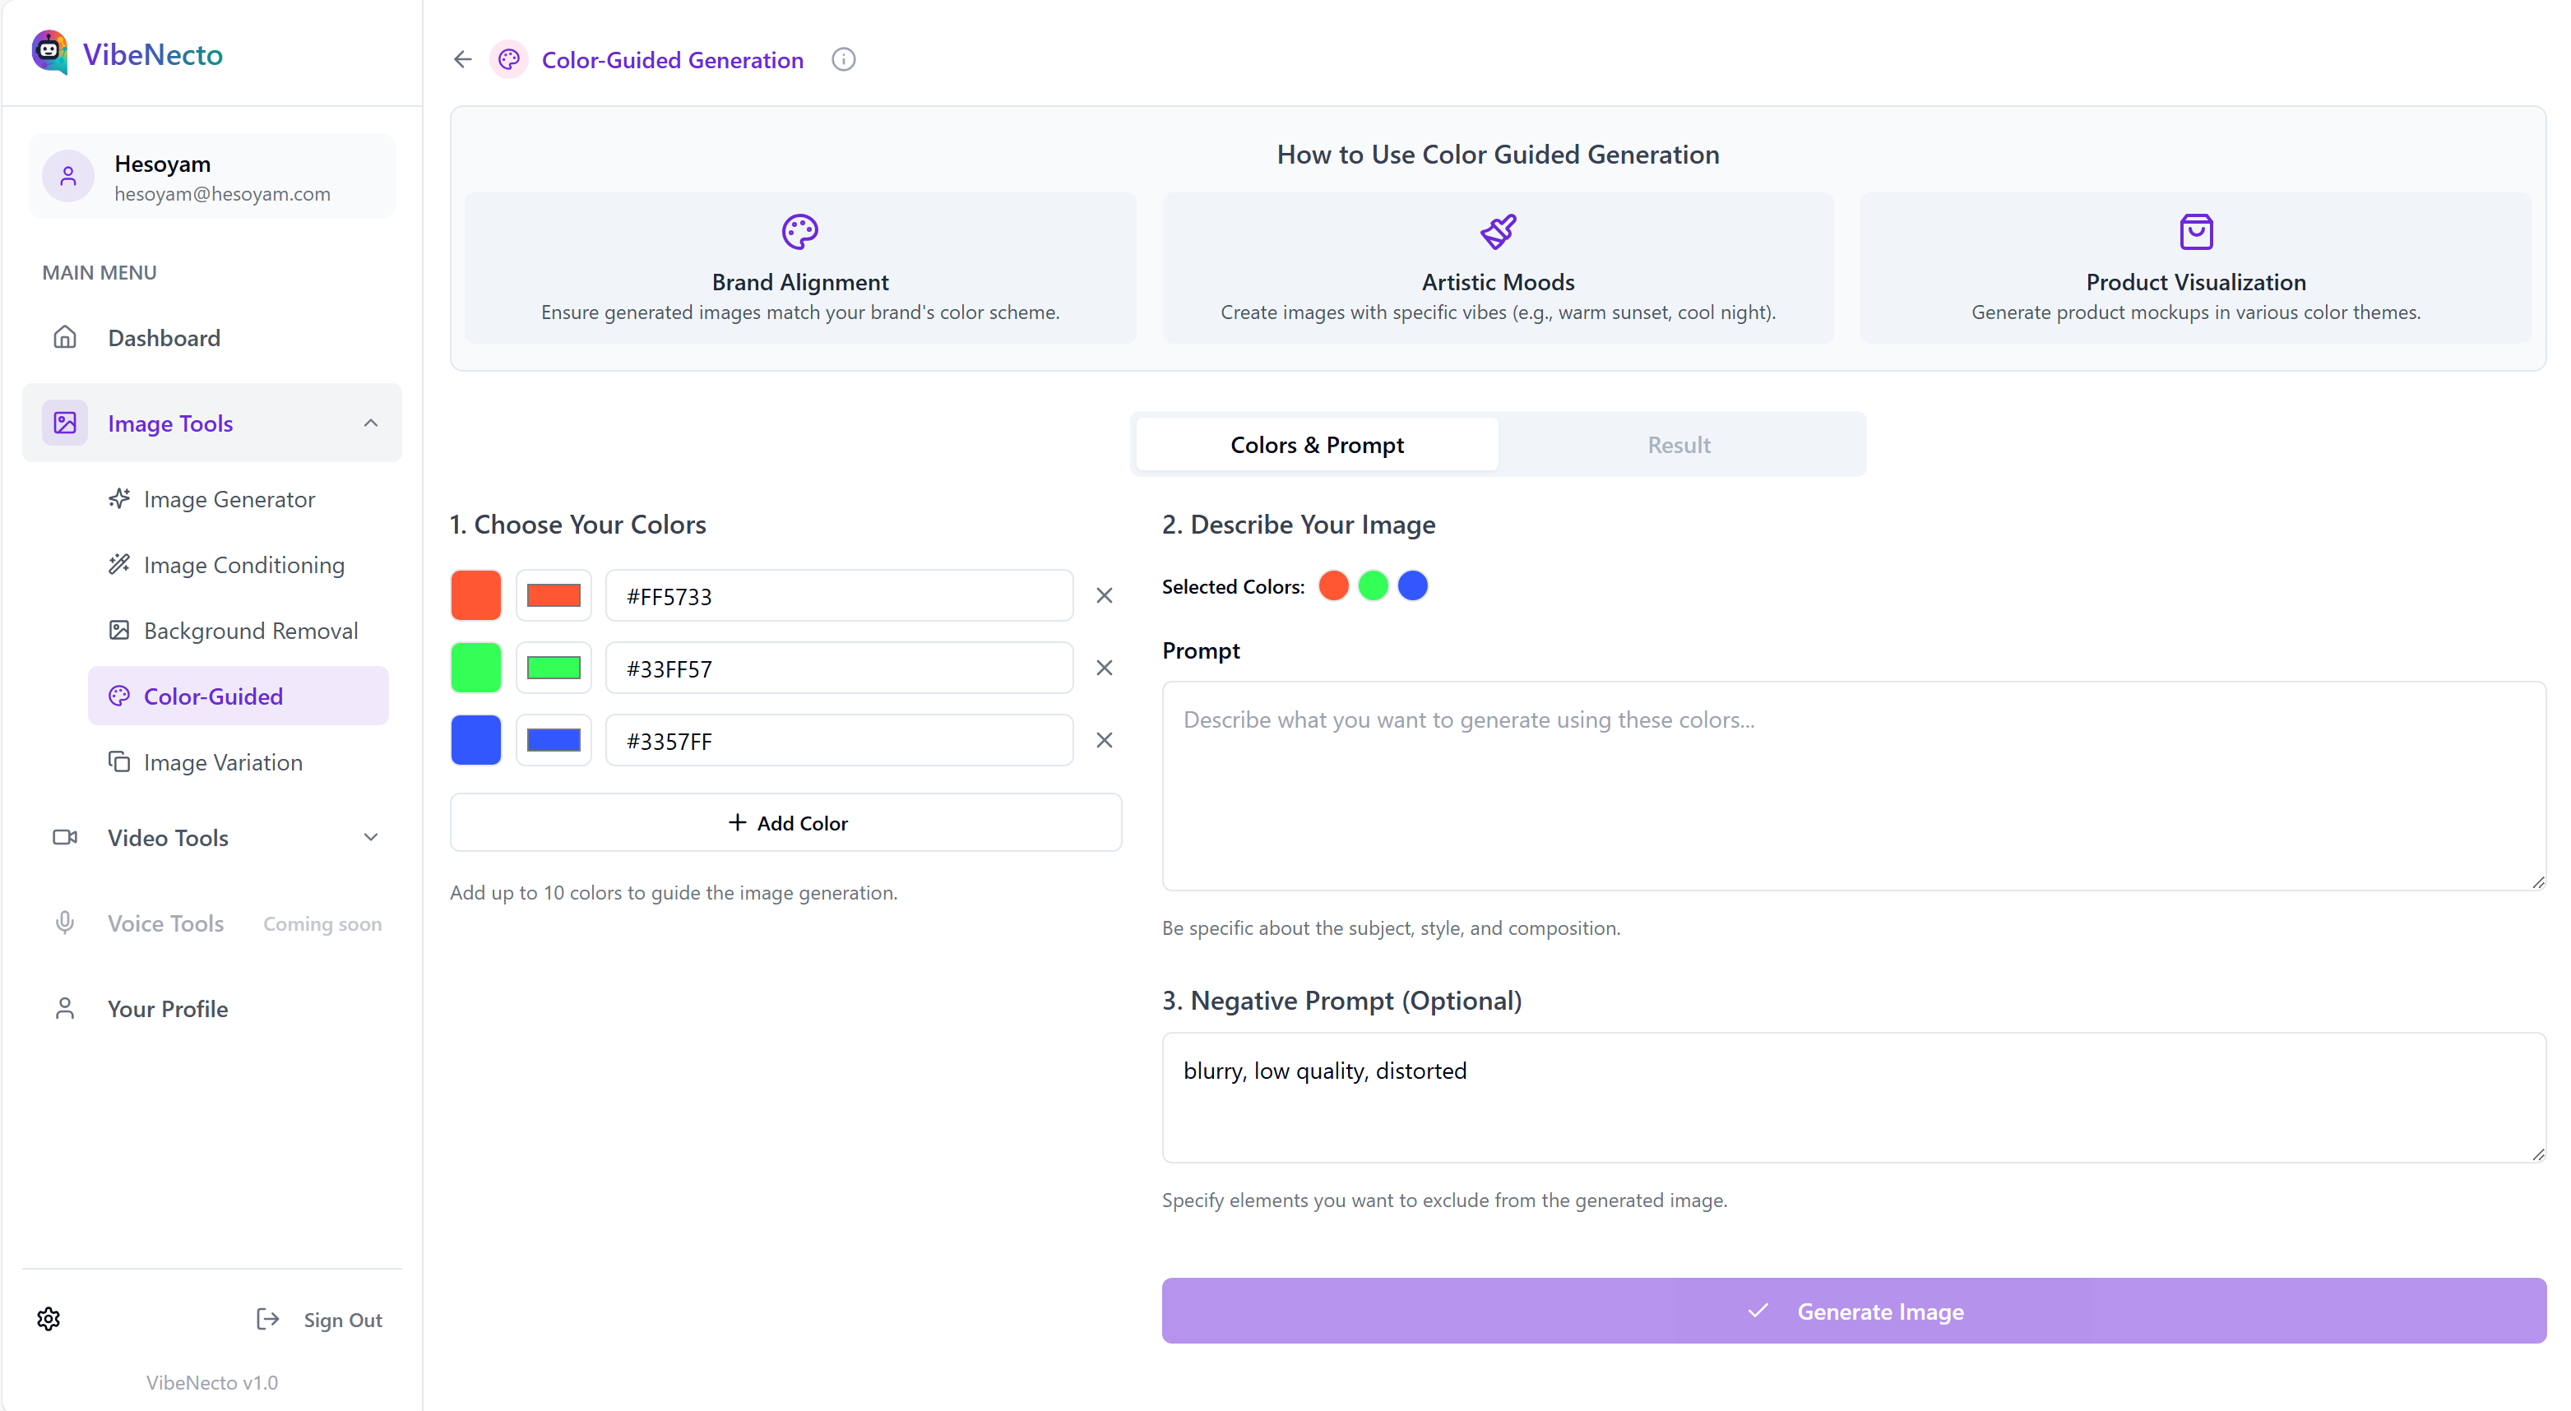The image size is (2571, 1411).
Task: Click the Generate Image button
Action: click(1853, 1312)
